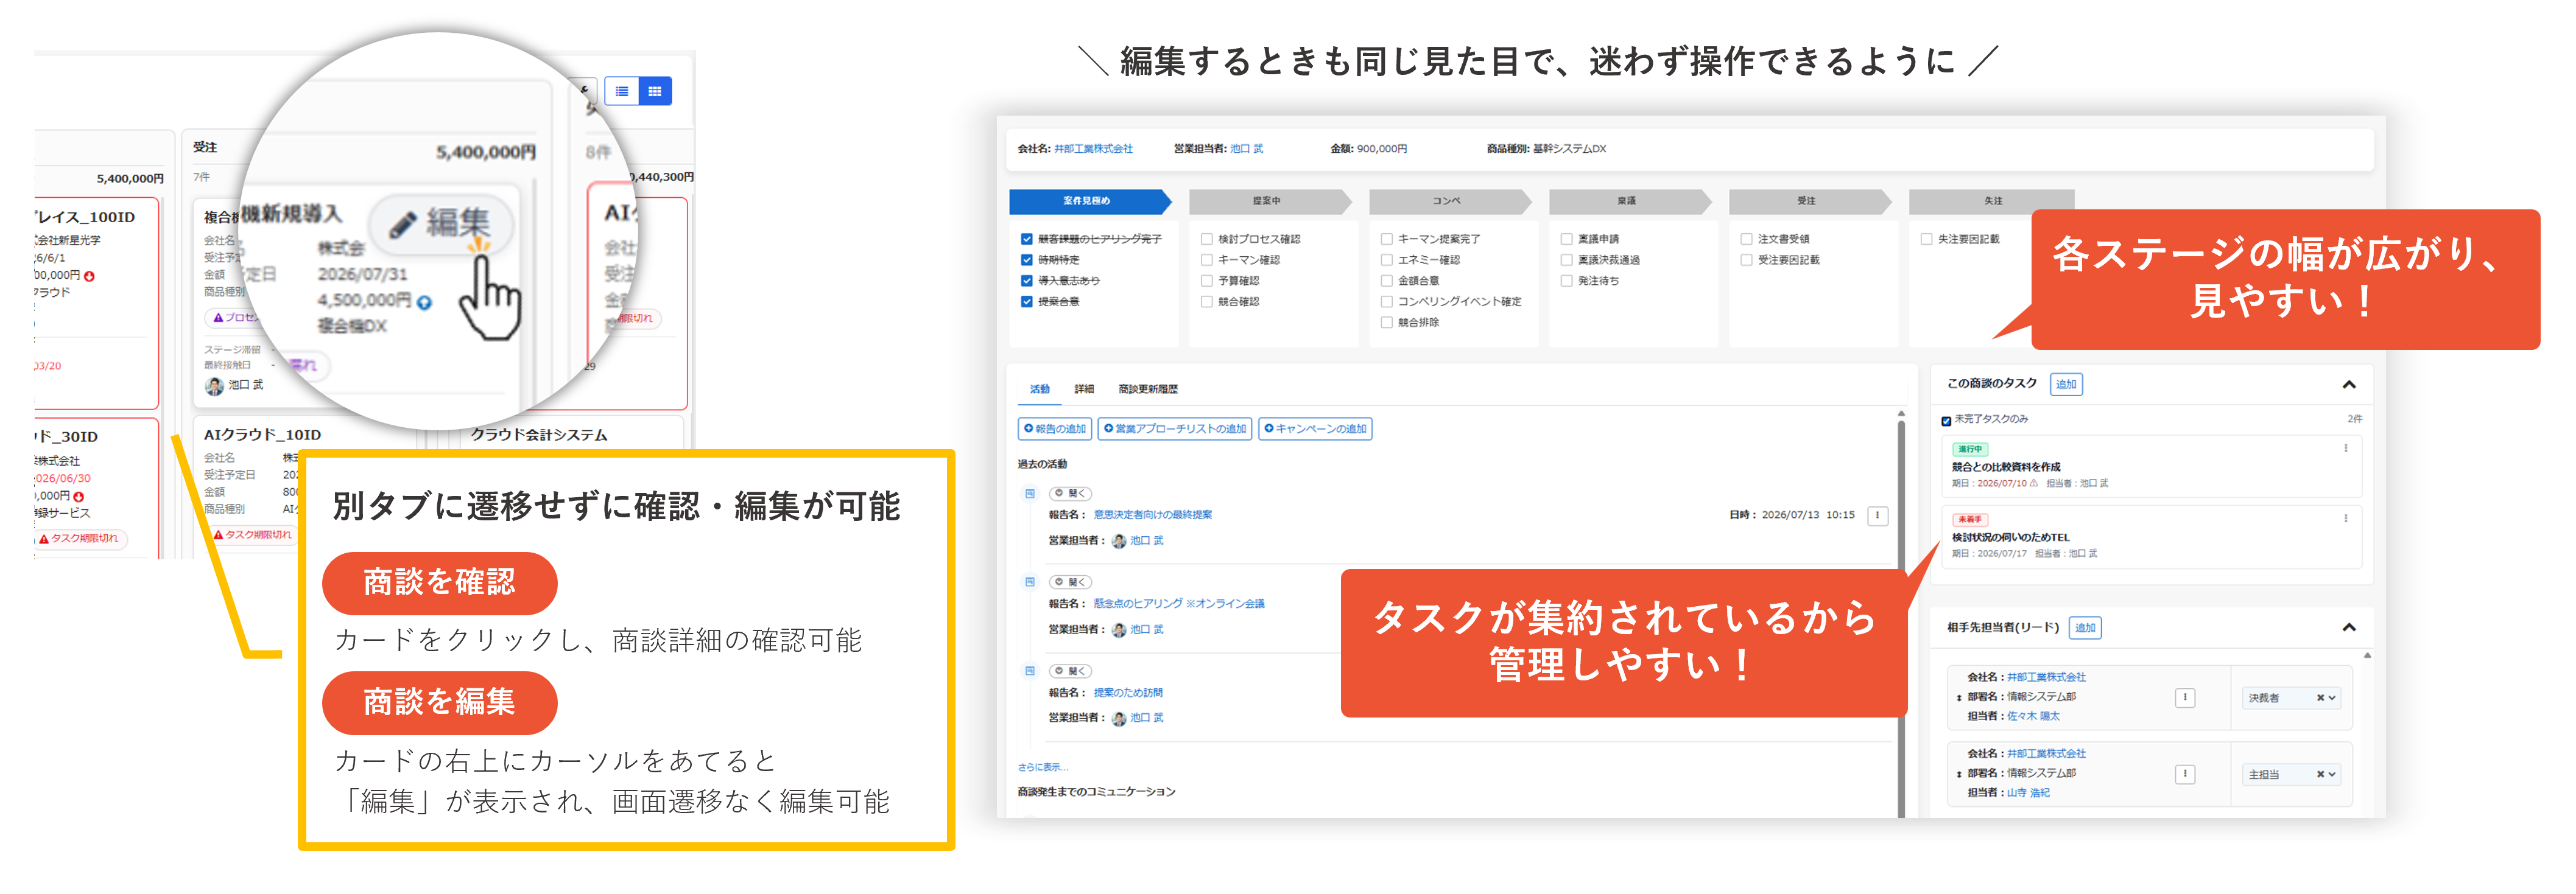2576x894 pixels.
Task: Check the 稟議申請 checkbox
Action: pos(1567,240)
